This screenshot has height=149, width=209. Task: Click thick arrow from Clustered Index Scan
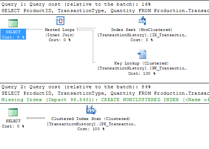point(35,118)
